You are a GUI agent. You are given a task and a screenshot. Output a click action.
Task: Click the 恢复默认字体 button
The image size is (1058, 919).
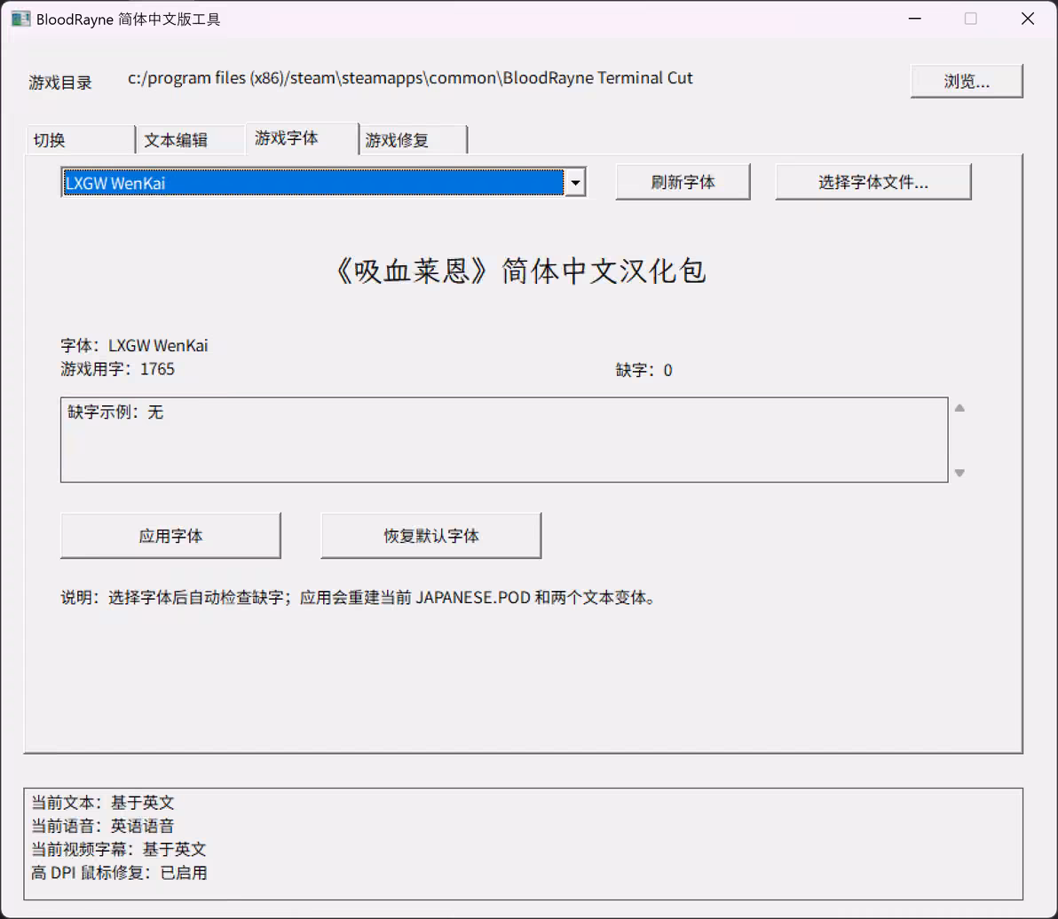click(x=431, y=536)
